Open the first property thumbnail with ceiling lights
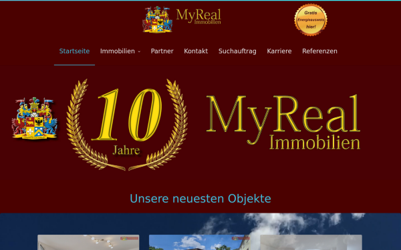 [88, 243]
